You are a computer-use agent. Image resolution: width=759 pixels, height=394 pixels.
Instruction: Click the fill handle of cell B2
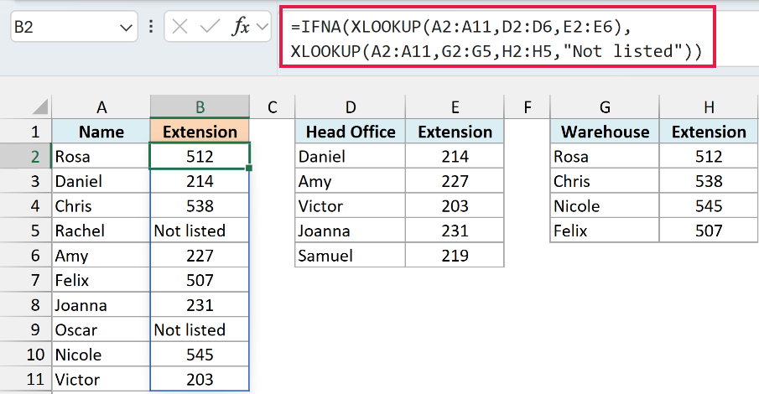(x=249, y=168)
